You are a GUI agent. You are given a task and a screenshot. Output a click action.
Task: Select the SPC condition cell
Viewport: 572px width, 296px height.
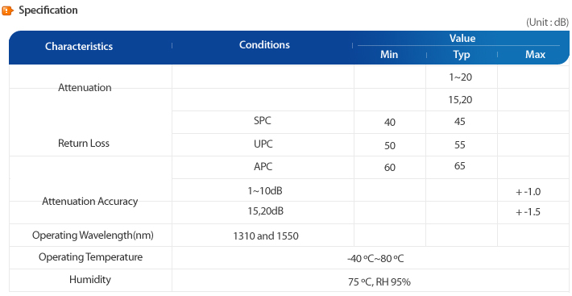pos(263,121)
